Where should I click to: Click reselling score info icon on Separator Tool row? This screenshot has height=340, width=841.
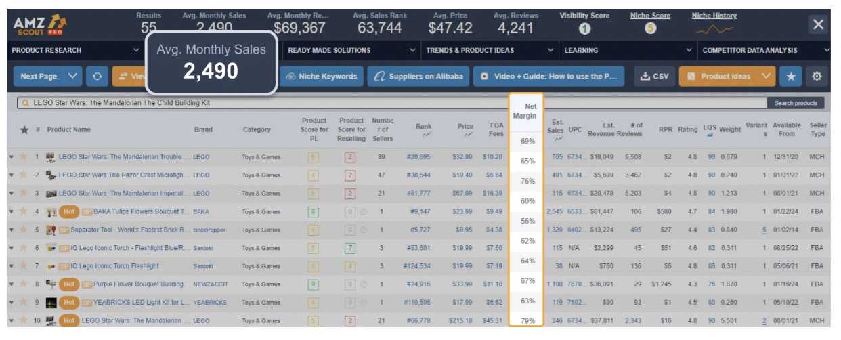[364, 230]
